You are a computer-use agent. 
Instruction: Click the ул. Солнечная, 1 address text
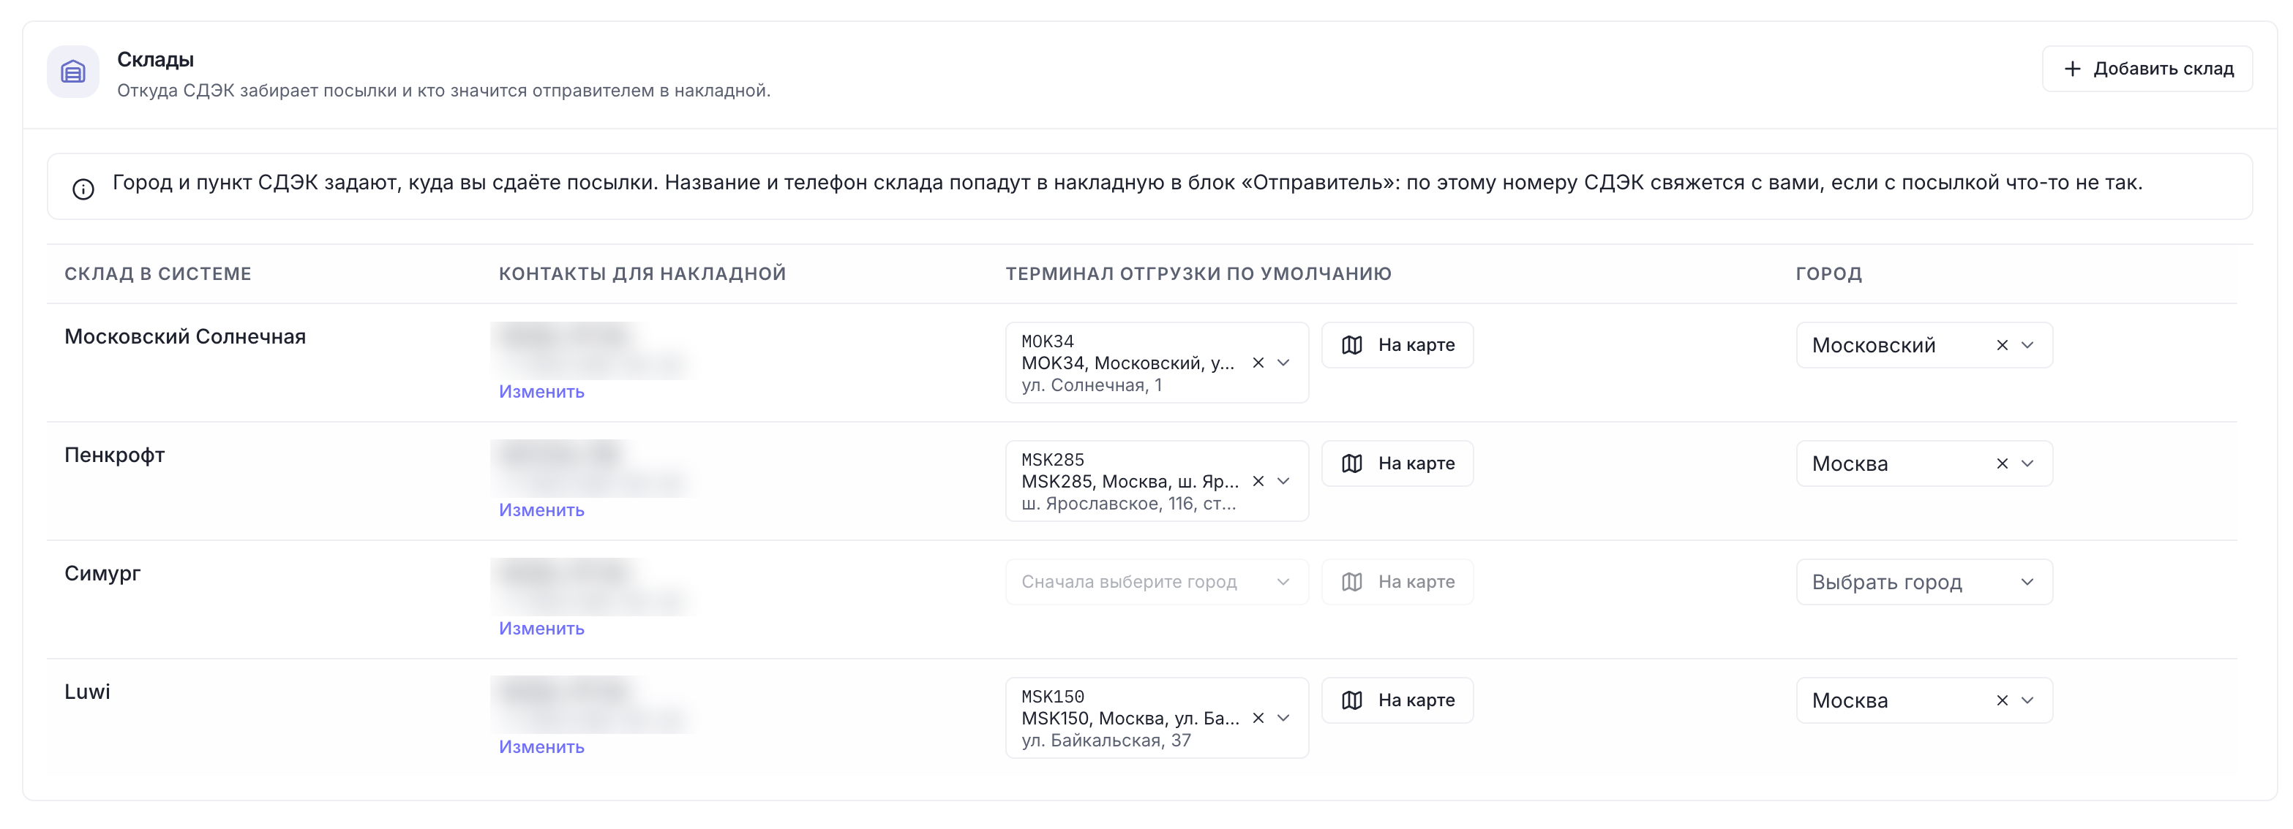pos(1092,385)
